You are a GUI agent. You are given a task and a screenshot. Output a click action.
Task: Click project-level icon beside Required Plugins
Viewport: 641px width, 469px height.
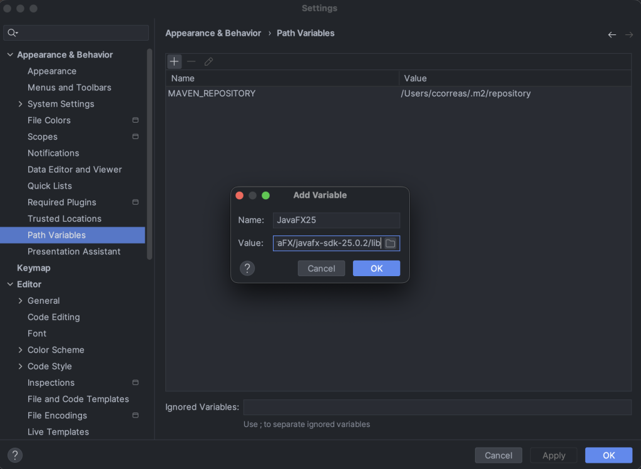[x=135, y=202]
